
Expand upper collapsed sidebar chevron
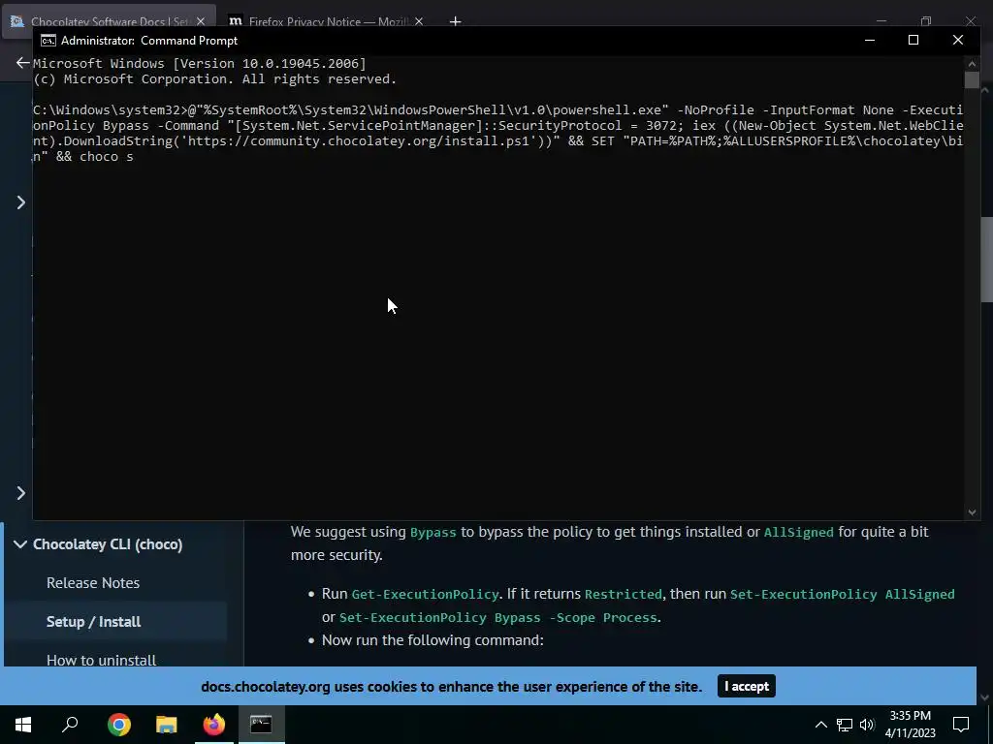[21, 202]
